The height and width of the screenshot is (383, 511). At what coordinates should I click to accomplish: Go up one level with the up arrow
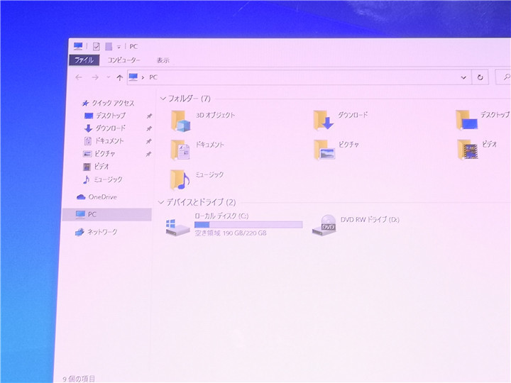tap(120, 77)
